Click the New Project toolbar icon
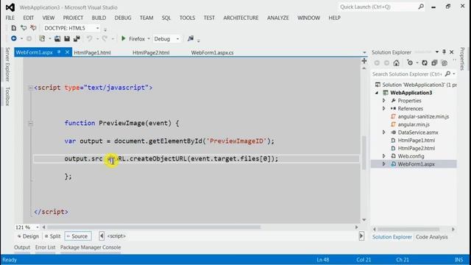The width and height of the screenshot is (471, 265). [42, 39]
